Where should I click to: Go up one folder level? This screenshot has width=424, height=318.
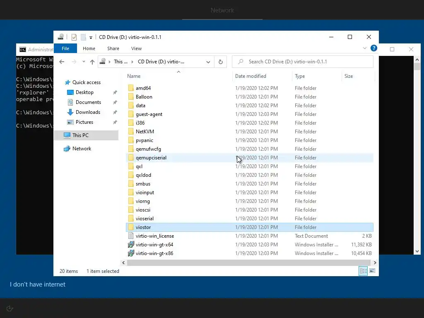[x=92, y=62]
